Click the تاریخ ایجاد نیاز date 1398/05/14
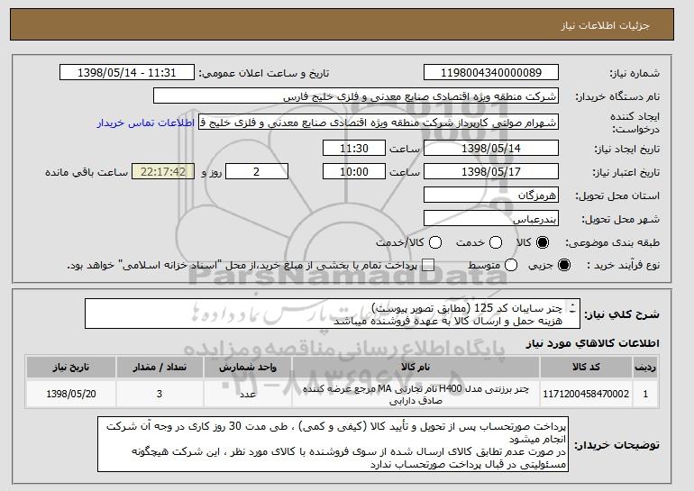 [x=491, y=148]
